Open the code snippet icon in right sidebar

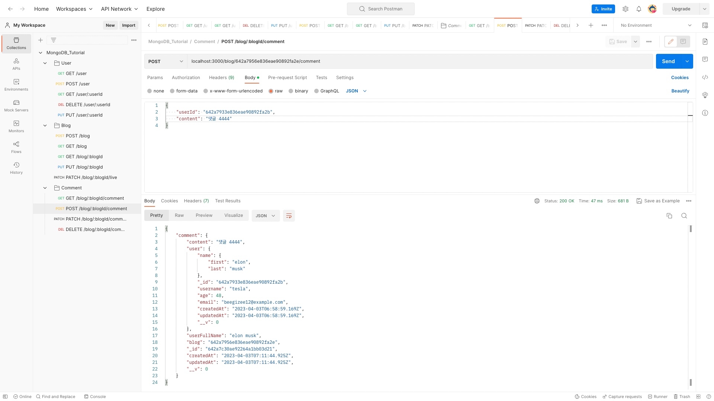click(x=705, y=77)
